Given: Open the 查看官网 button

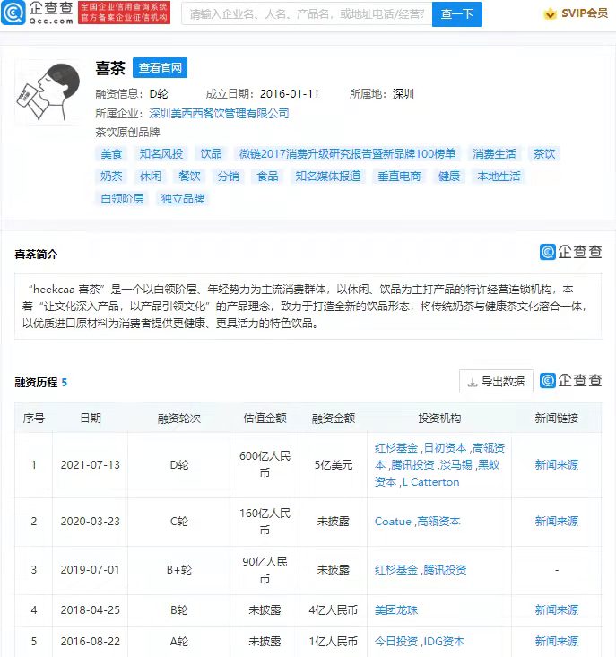Looking at the screenshot, I should tap(161, 68).
